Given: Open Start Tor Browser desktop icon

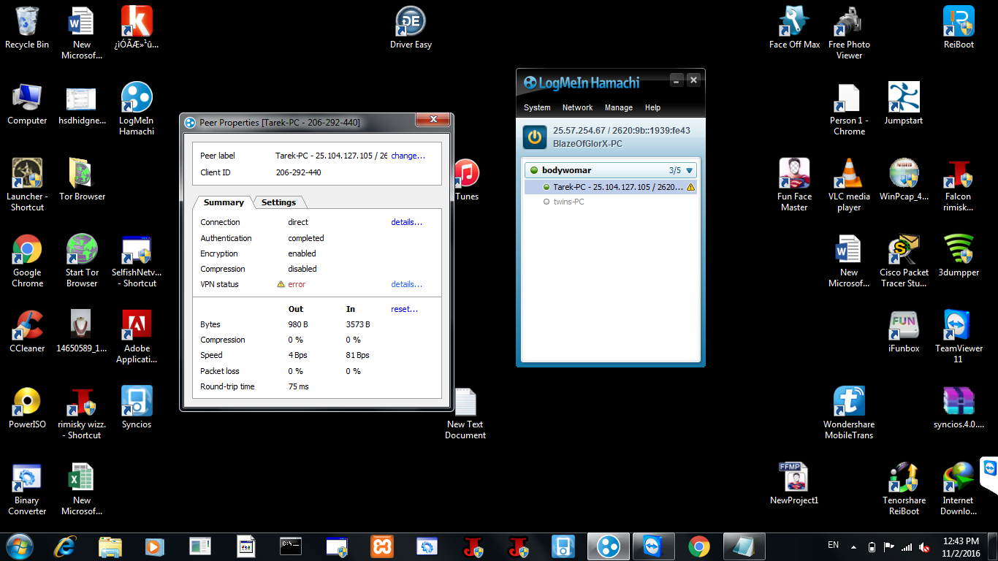Looking at the screenshot, I should pyautogui.click(x=82, y=261).
